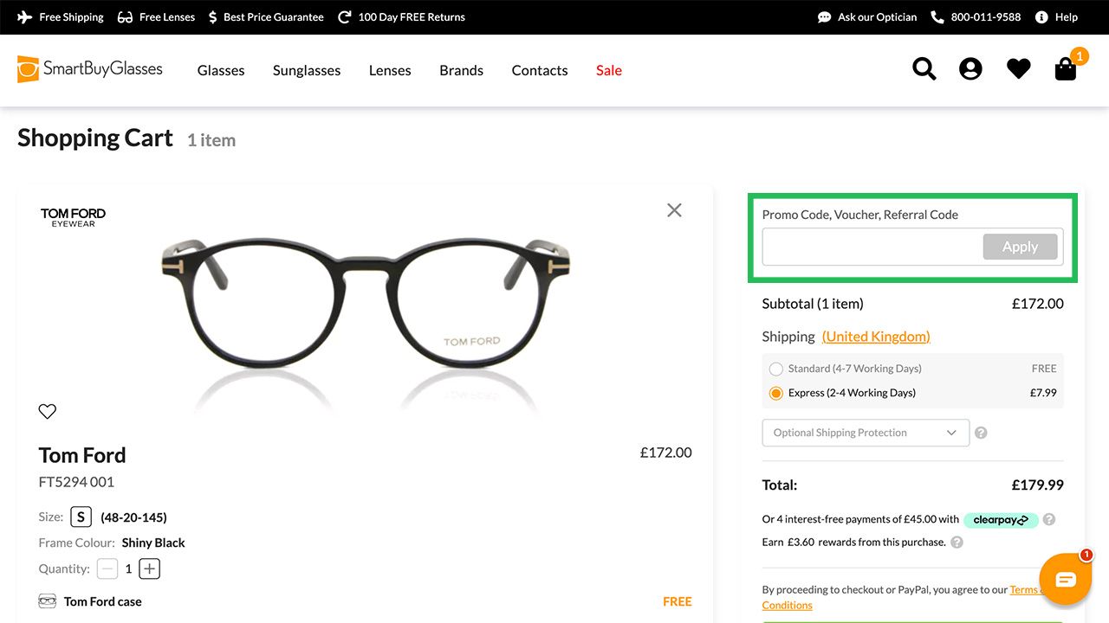Click the clearpay logo badge

click(1001, 519)
